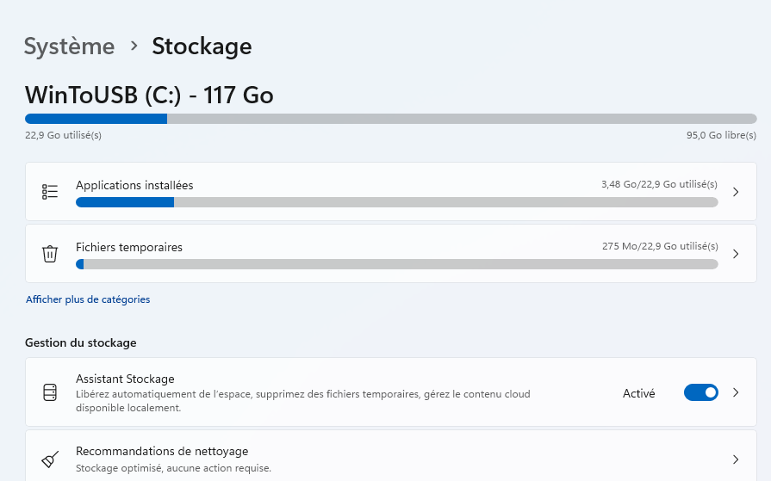Open Afficher plus de catégories link
This screenshot has height=481, width=771.
click(x=88, y=299)
